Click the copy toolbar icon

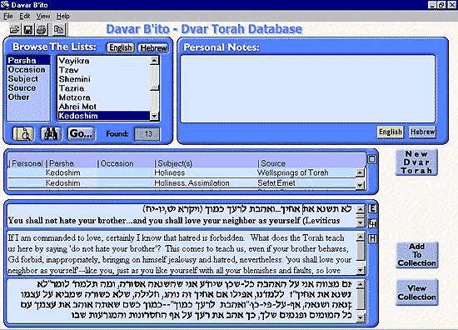coord(59,29)
